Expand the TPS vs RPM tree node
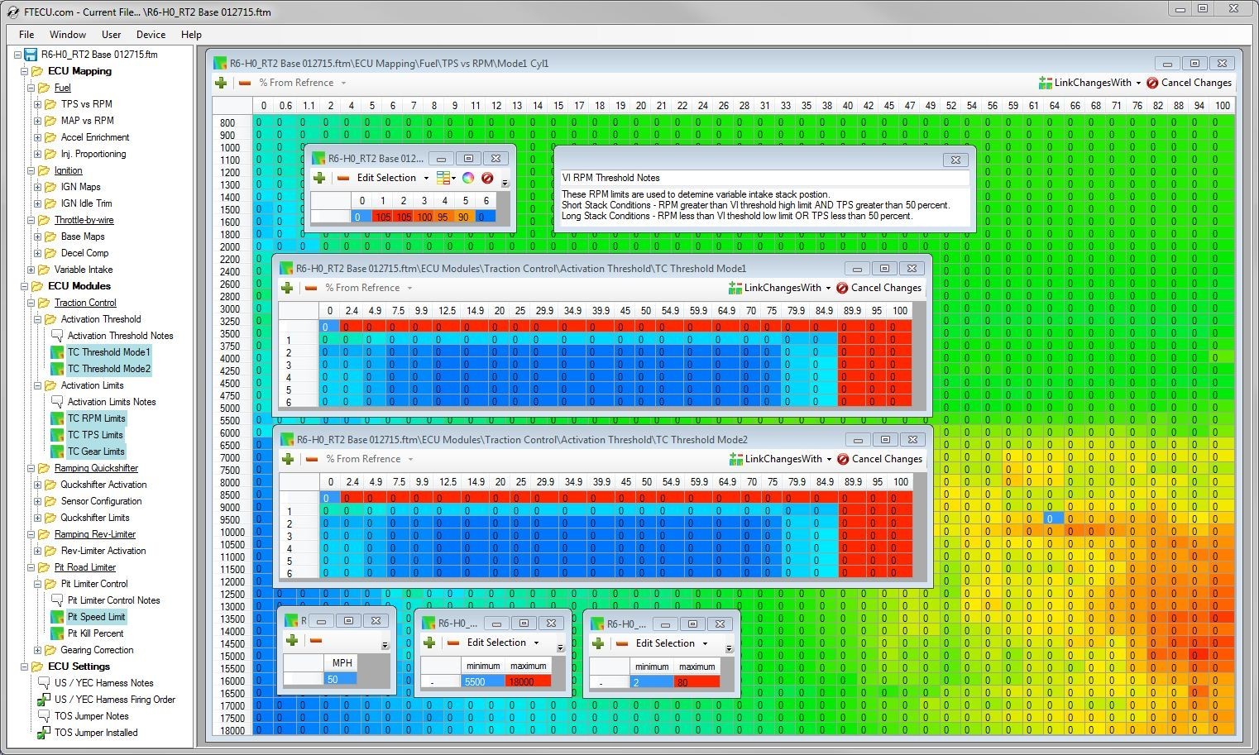The image size is (1259, 755). click(37, 104)
